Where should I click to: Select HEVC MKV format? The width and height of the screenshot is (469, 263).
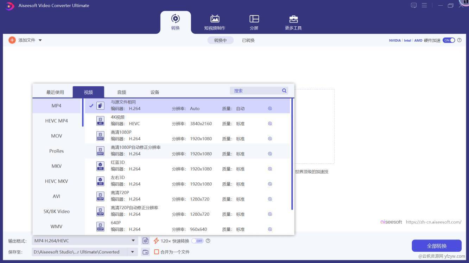click(x=56, y=181)
